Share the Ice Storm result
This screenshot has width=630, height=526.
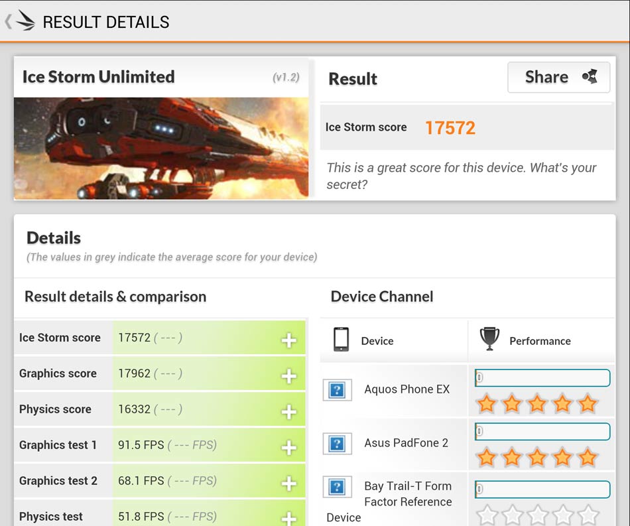[558, 77]
